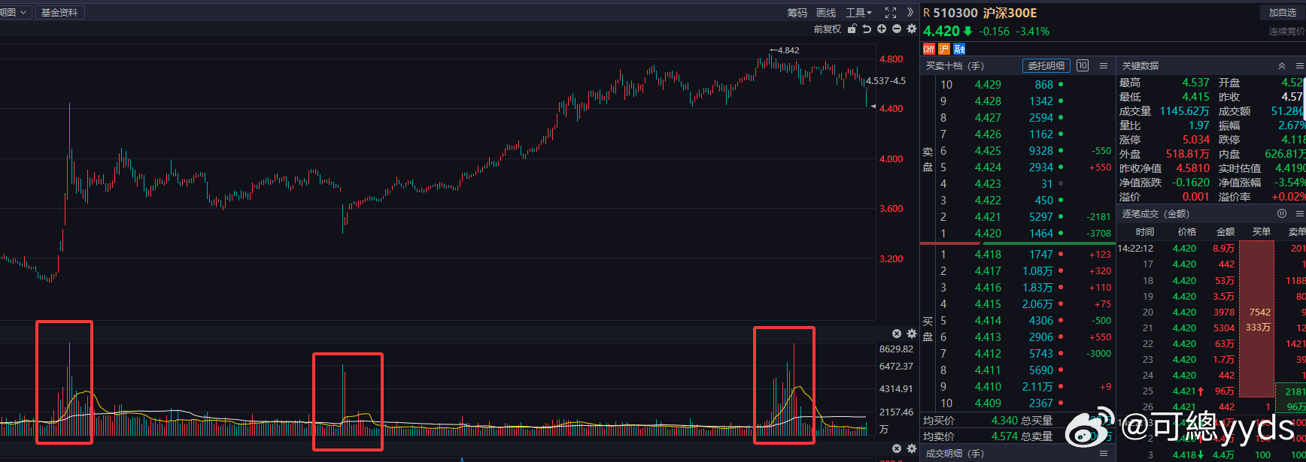Select the 14:22:12 tick row
The width and height of the screenshot is (1306, 462).
pyautogui.click(x=1211, y=249)
